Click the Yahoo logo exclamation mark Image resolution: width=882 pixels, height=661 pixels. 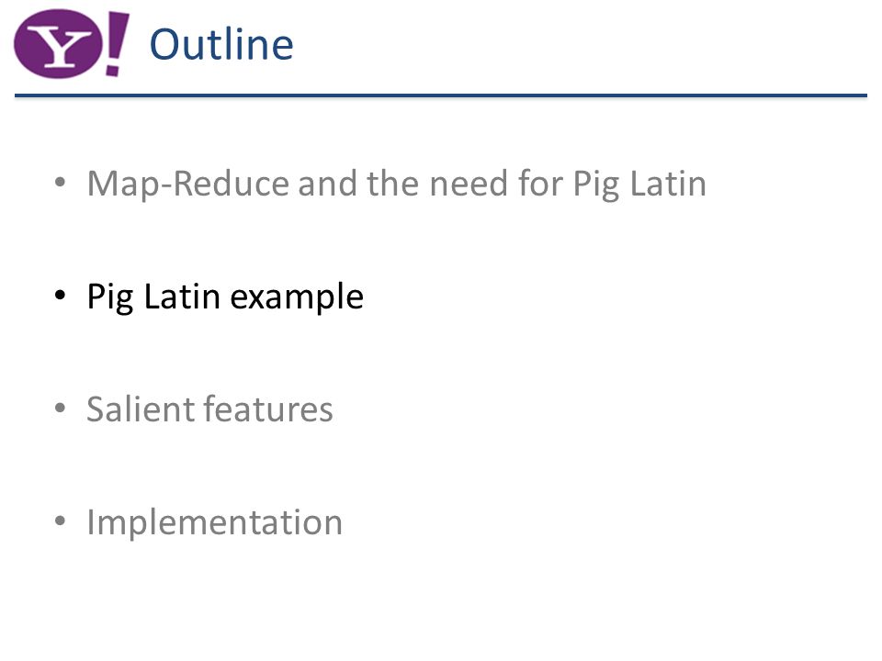(117, 44)
